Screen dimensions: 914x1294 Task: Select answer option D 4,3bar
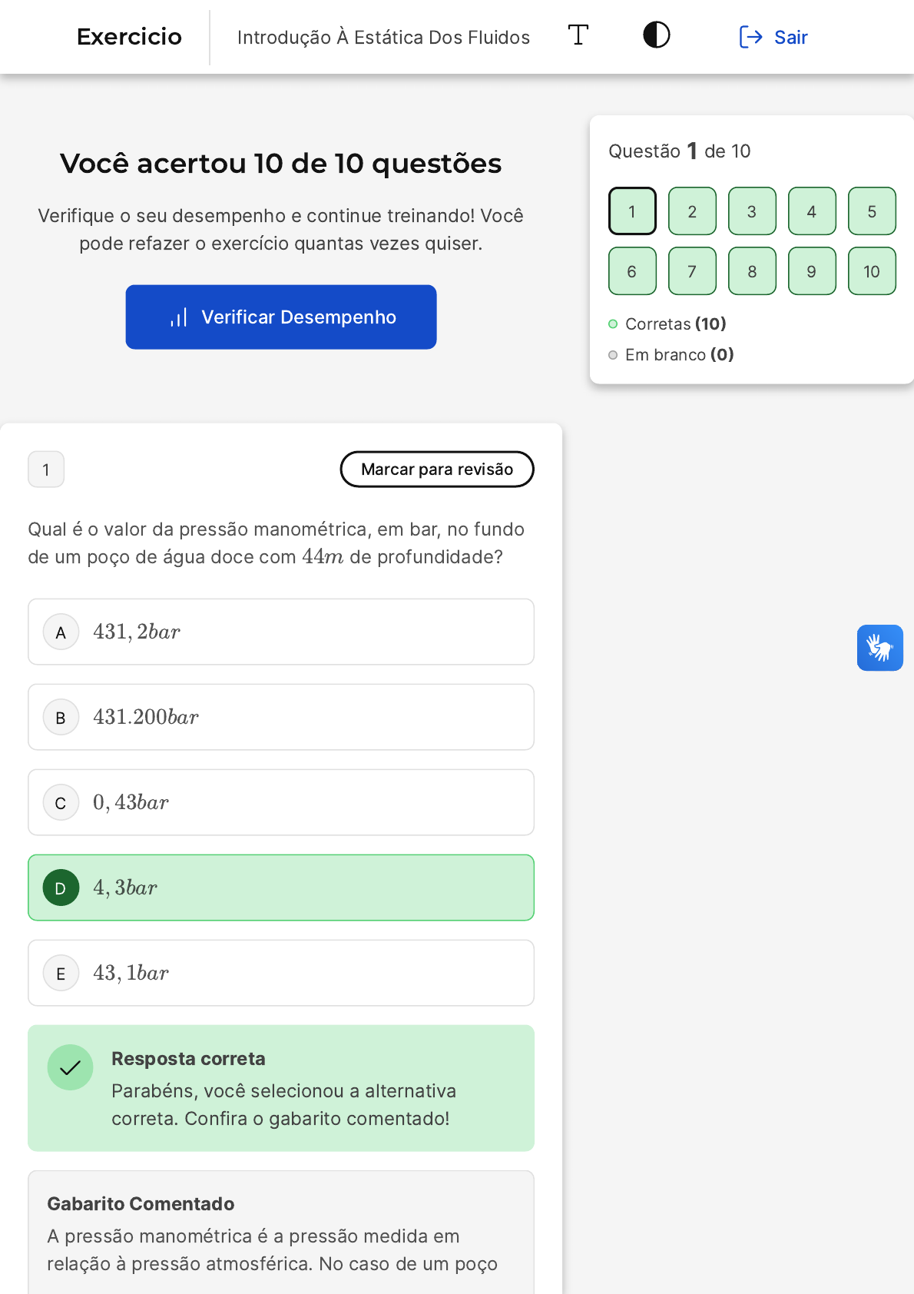281,888
